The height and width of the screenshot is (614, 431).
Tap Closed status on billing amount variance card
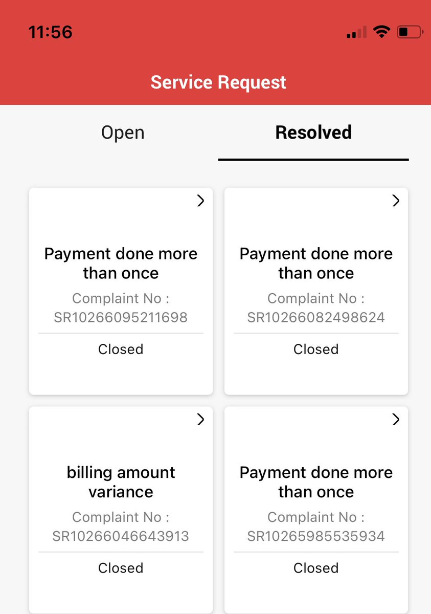tap(121, 568)
